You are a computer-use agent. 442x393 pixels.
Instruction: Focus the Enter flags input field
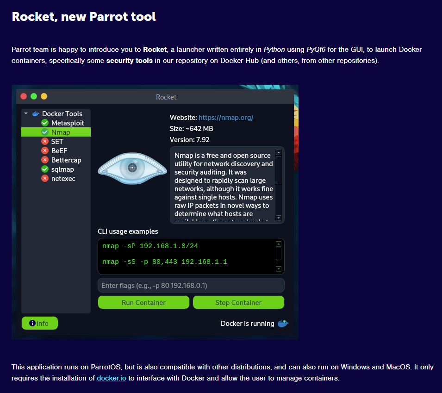pos(191,285)
